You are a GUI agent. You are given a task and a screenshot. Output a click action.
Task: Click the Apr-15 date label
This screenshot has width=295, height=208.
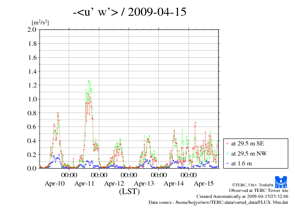tap(204, 184)
